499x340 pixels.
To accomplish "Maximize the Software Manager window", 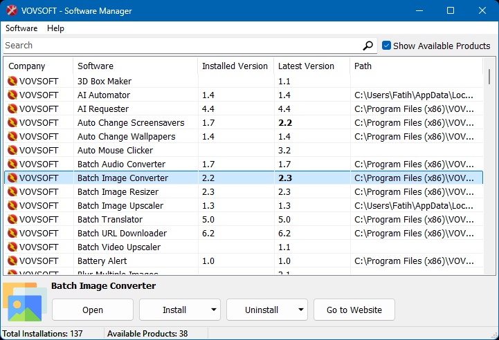I will click(451, 10).
